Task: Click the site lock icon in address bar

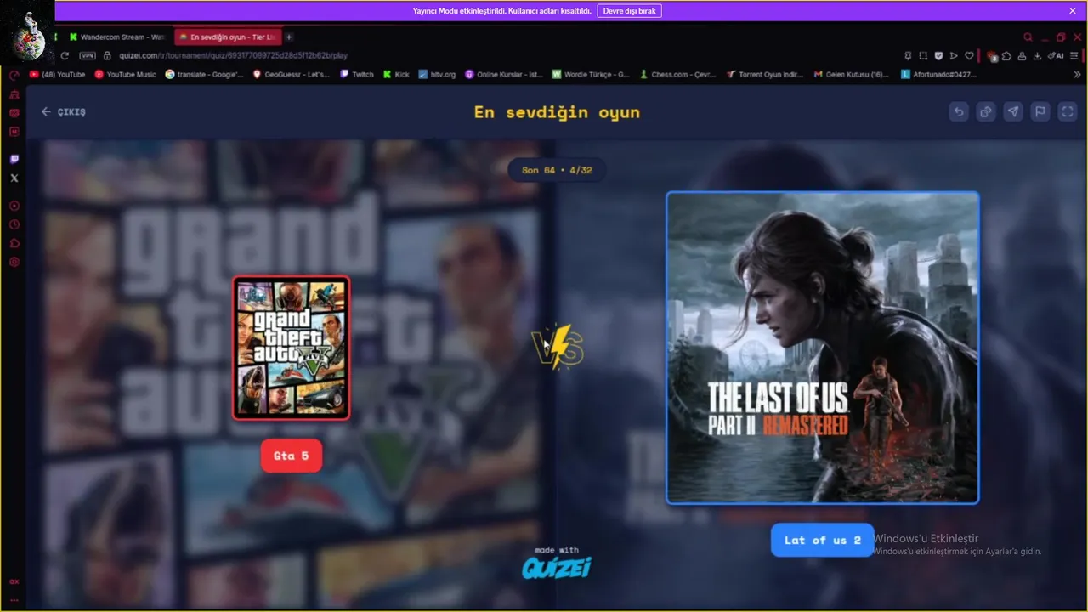Action: [107, 55]
